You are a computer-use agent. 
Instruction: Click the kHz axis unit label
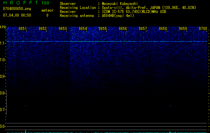pos(3,27)
